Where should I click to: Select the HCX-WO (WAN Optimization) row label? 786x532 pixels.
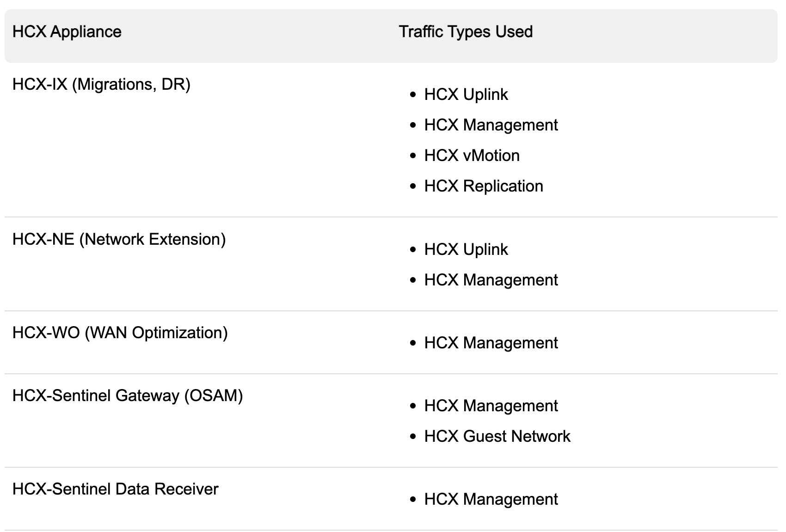(120, 333)
